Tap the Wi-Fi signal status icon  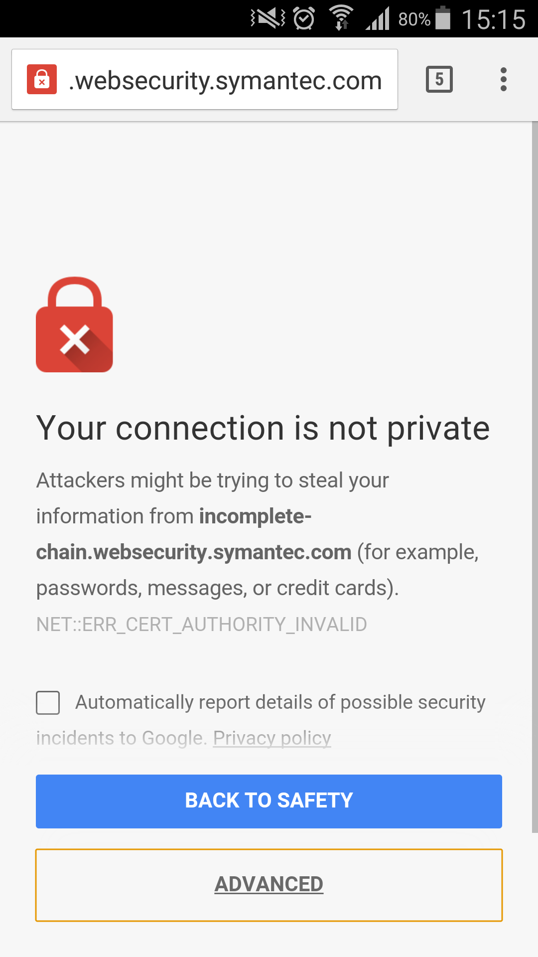341,18
